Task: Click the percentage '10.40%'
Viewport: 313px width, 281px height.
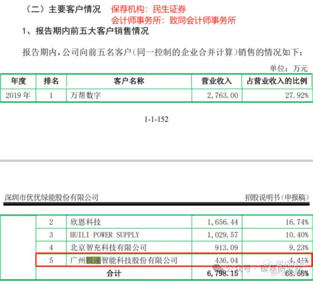Action: pyautogui.click(x=297, y=235)
